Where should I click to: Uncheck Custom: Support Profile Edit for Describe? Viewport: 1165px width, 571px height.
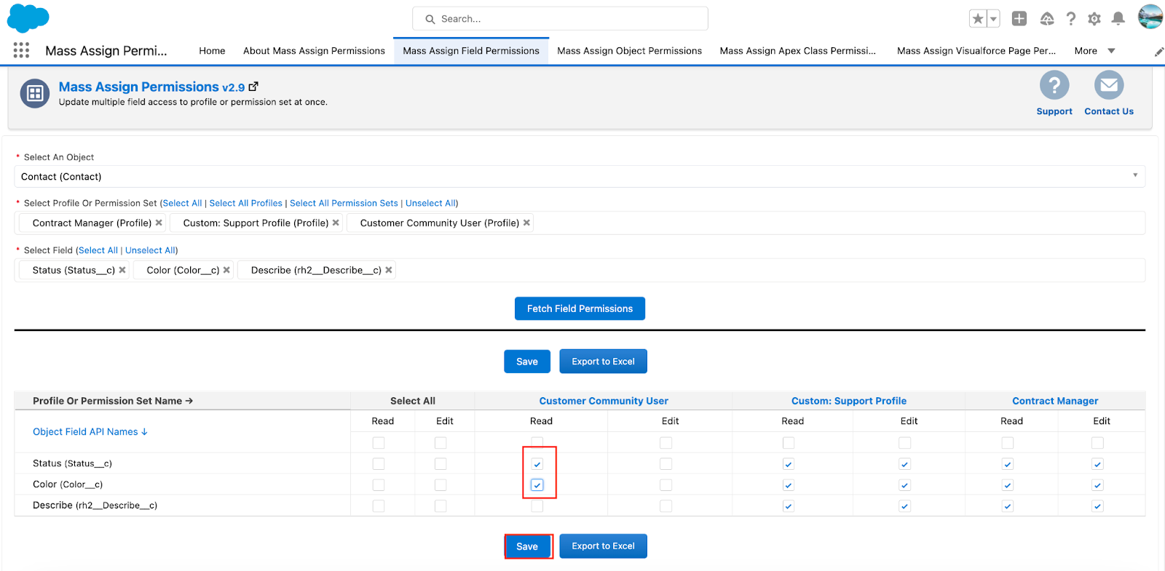point(905,506)
